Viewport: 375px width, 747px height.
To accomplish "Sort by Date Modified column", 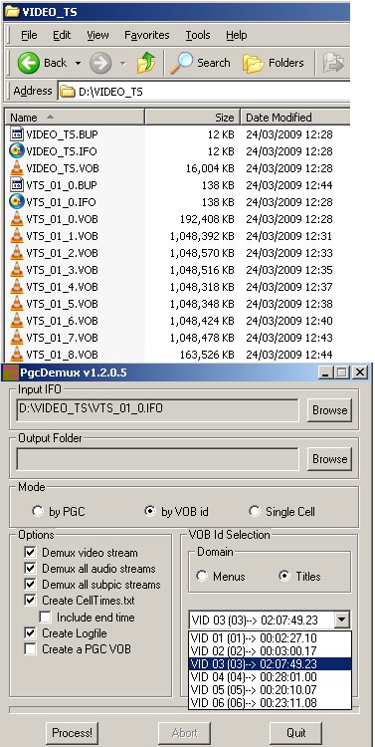I will click(295, 118).
